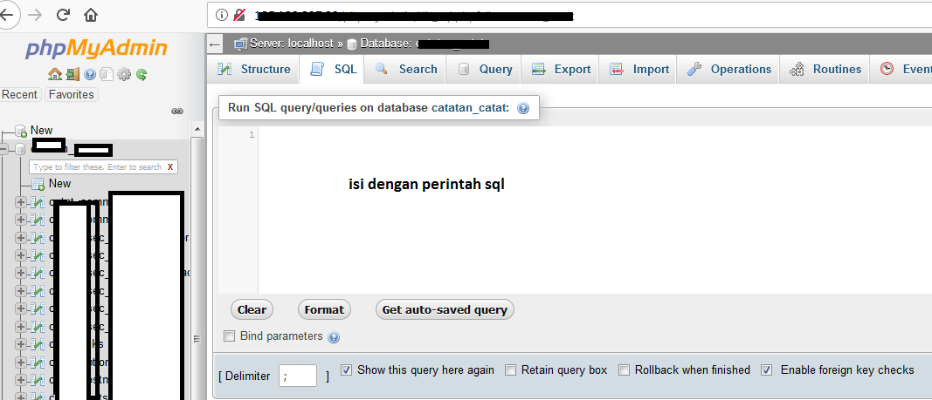
Task: Click the help icon beside Bind parameters
Action: click(x=334, y=337)
